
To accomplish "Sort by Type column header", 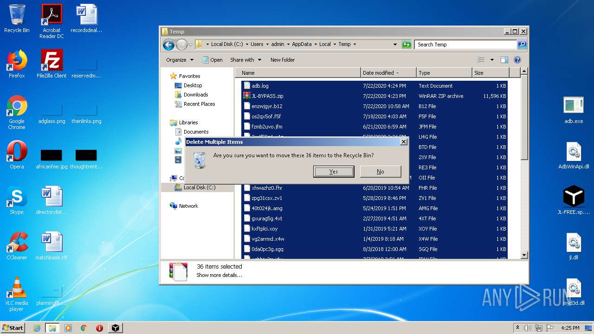I will click(x=444, y=73).
